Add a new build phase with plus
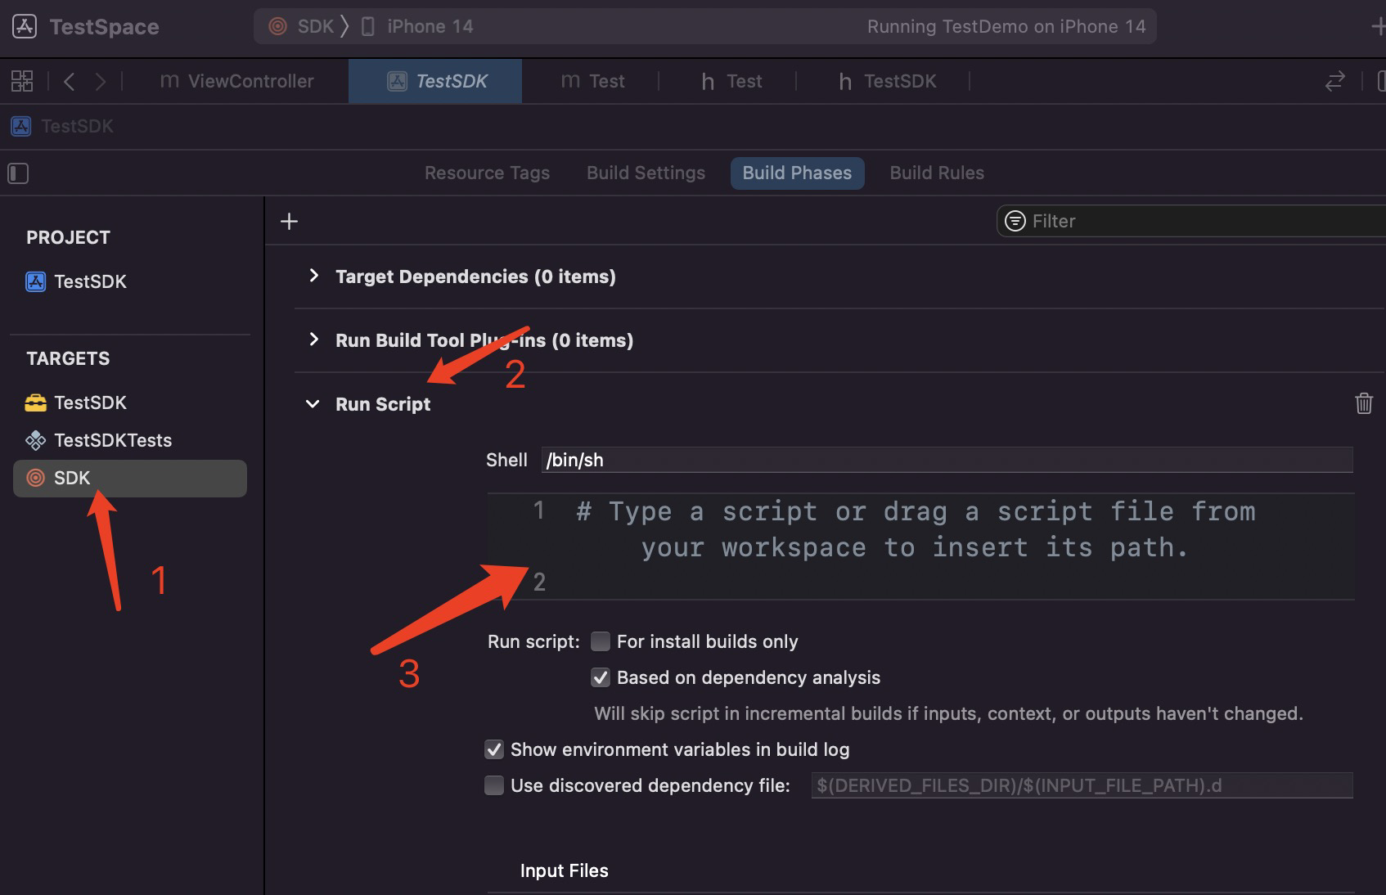The height and width of the screenshot is (895, 1386). (x=289, y=221)
